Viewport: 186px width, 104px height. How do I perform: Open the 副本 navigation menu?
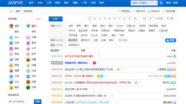(66, 3)
